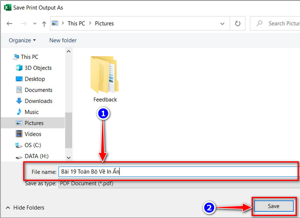This screenshot has height=218, width=300.
Task: Open the recent locations dropdown arrow
Action: tap(35, 24)
